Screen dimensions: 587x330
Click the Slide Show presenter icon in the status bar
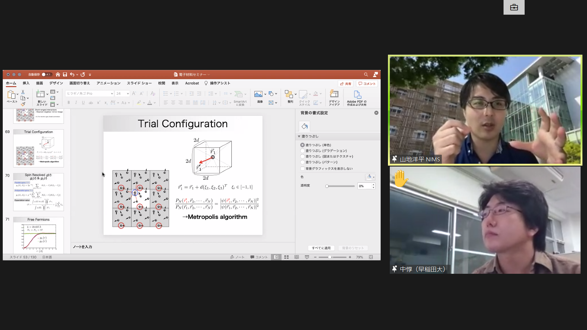pyautogui.click(x=307, y=257)
